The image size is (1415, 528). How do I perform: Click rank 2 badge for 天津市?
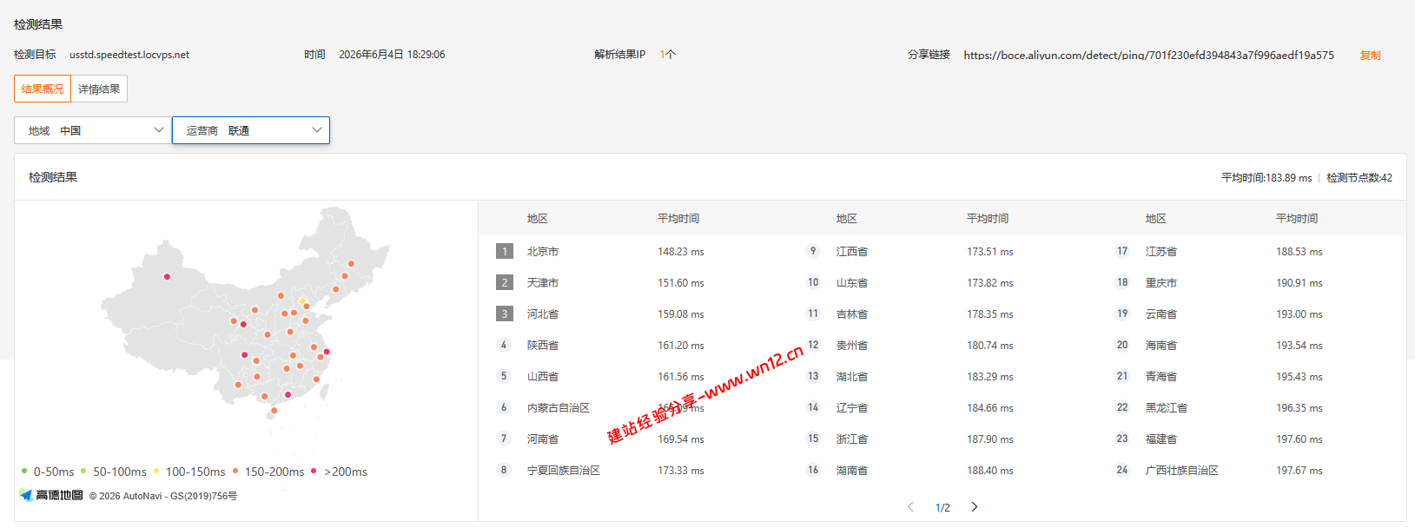[505, 282]
